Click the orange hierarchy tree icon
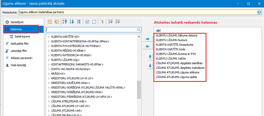Screen dimensions: 264x116 tap(102, 22)
